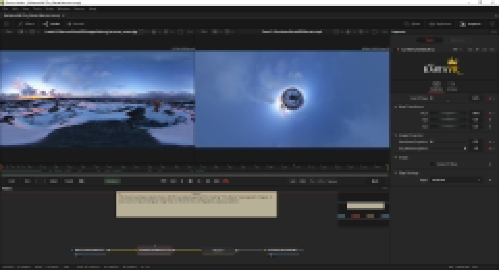
Task: Click the right viewer's tiny planet image
Action: 292,99
